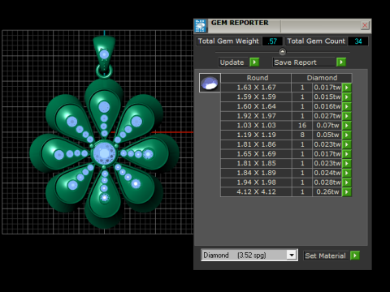The width and height of the screenshot is (390, 292).
Task: Click the 0.024tw weight cell
Action: [327, 173]
